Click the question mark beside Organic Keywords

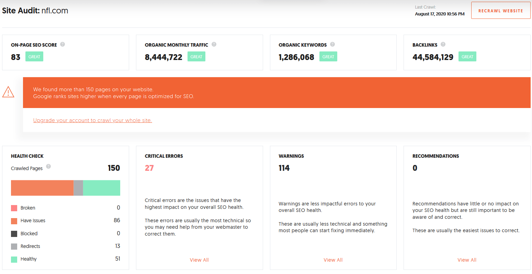tap(332, 44)
